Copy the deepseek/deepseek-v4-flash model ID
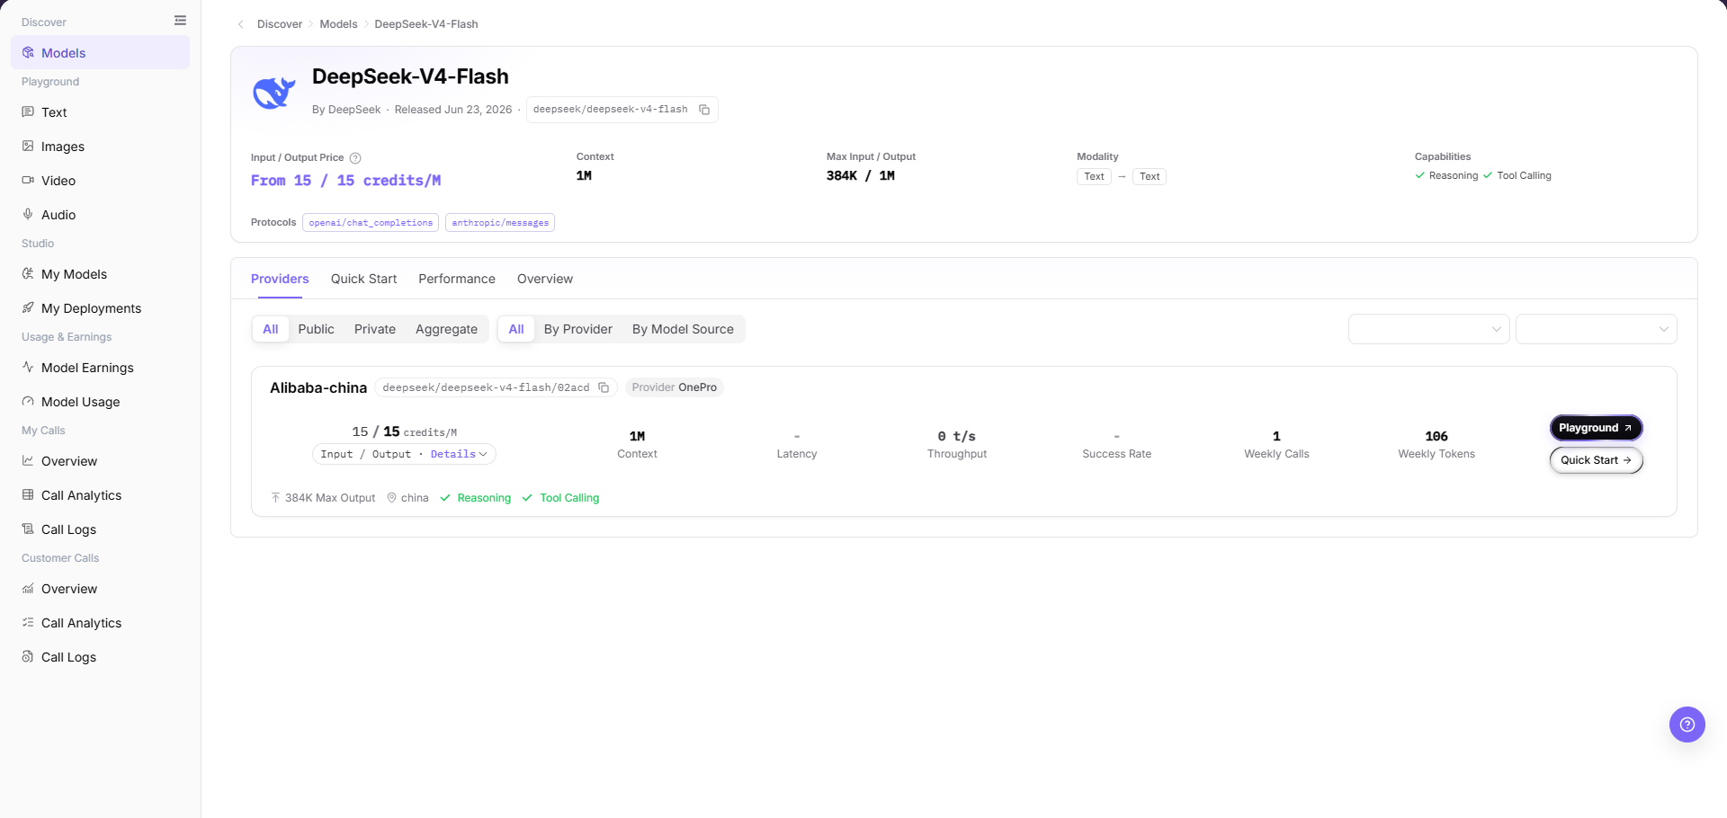This screenshot has width=1727, height=818. (704, 110)
